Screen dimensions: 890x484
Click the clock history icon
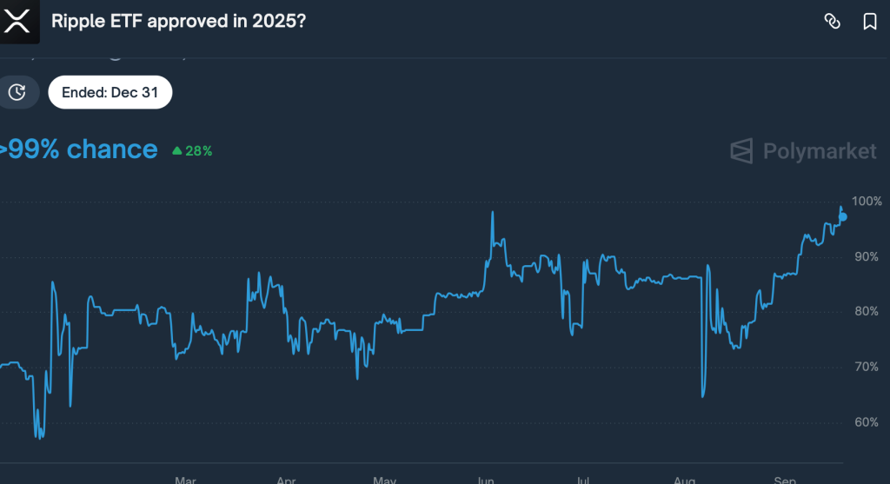point(17,92)
